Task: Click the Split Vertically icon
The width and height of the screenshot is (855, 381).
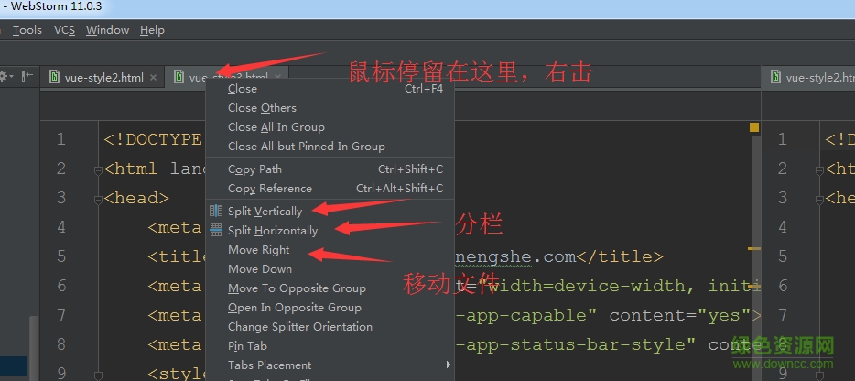Action: click(x=216, y=211)
